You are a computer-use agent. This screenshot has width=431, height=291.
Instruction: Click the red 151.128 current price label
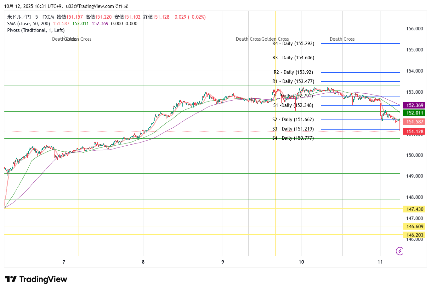pyautogui.click(x=414, y=131)
